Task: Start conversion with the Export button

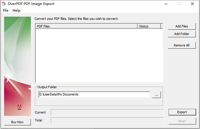Action: (182, 112)
